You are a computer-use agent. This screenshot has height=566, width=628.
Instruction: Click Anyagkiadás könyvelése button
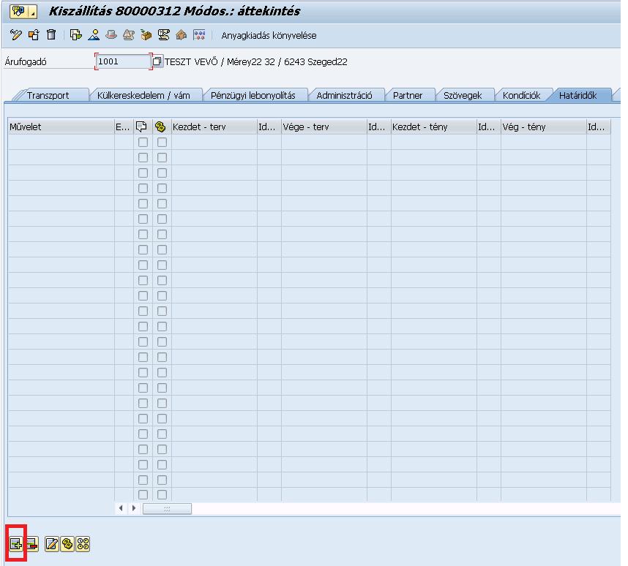point(269,35)
